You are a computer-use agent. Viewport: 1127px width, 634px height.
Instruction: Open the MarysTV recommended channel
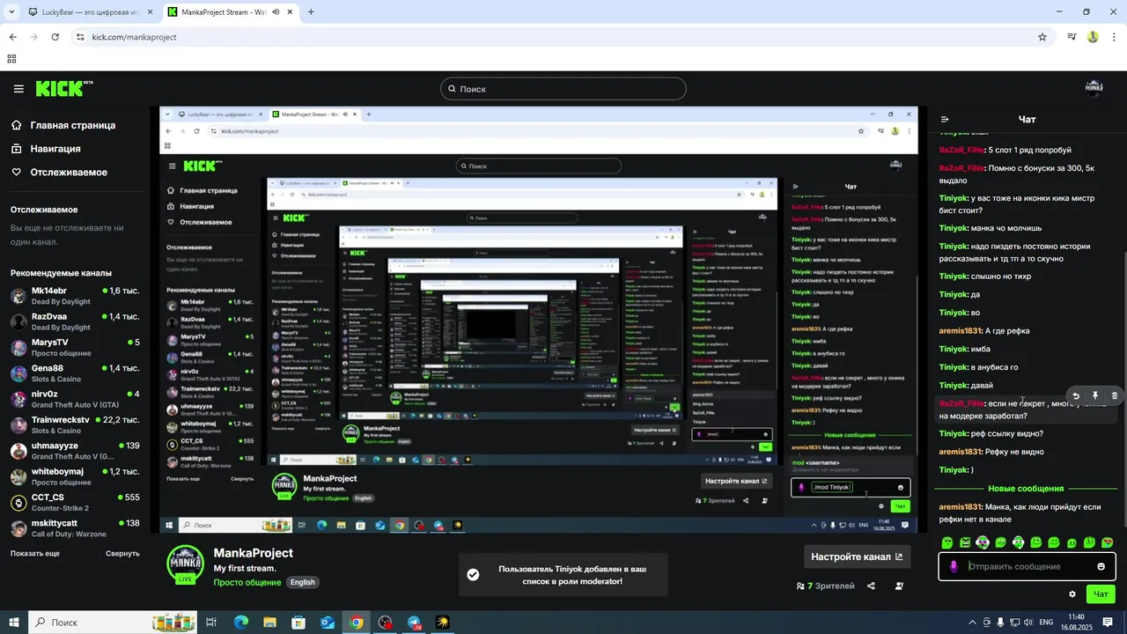[x=75, y=347]
